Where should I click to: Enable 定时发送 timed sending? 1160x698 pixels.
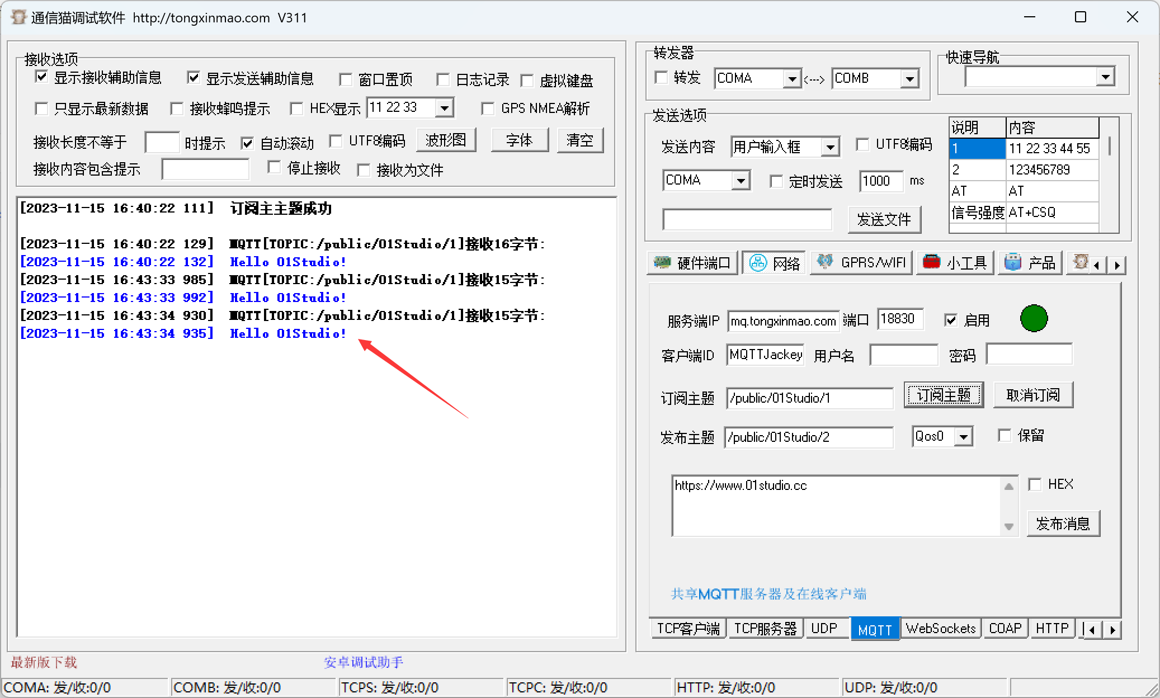click(776, 181)
